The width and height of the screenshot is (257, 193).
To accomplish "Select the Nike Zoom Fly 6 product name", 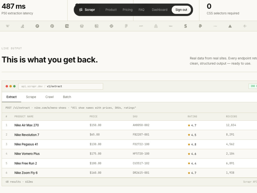I will coord(26,173).
